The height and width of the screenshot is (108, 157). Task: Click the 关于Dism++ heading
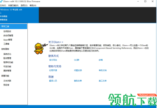[x=56, y=42]
